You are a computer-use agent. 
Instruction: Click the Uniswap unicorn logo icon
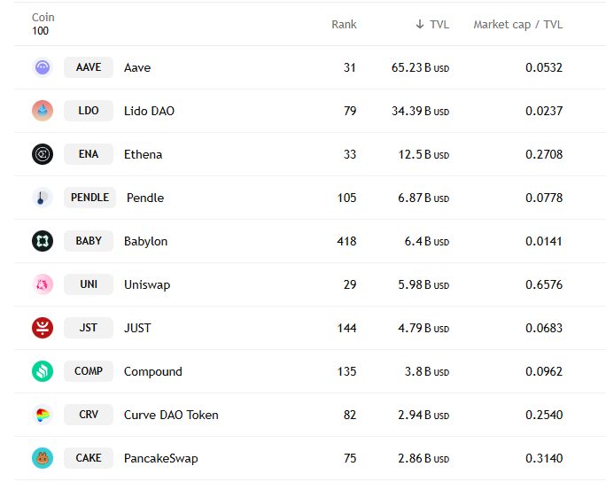pos(43,284)
